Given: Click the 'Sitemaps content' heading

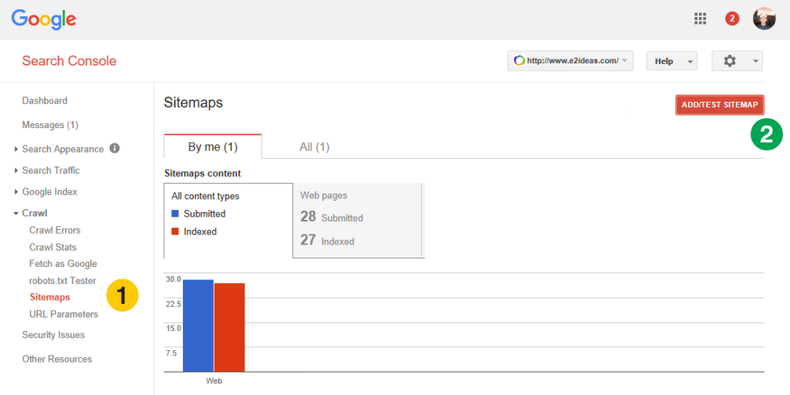Looking at the screenshot, I should pos(203,174).
